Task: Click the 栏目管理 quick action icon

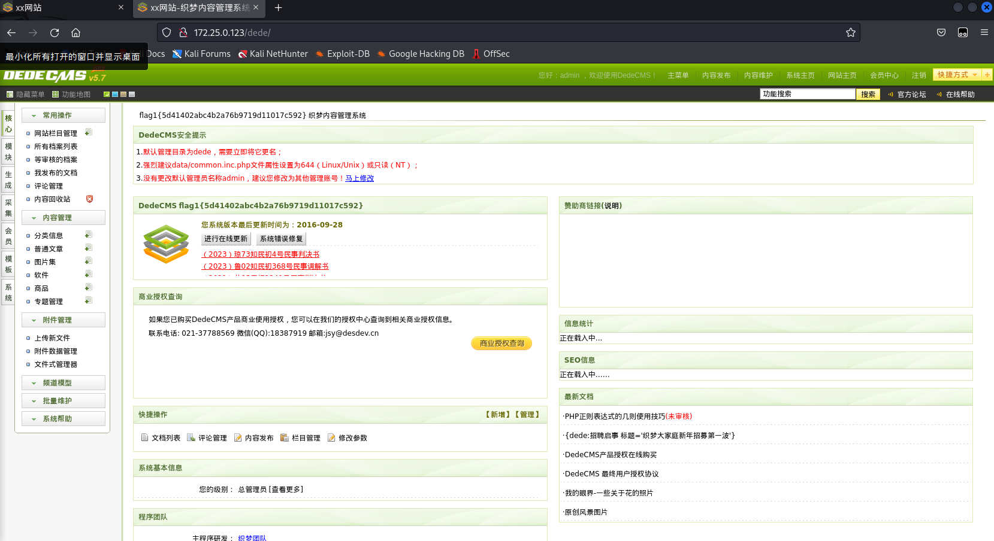Action: [x=285, y=437]
